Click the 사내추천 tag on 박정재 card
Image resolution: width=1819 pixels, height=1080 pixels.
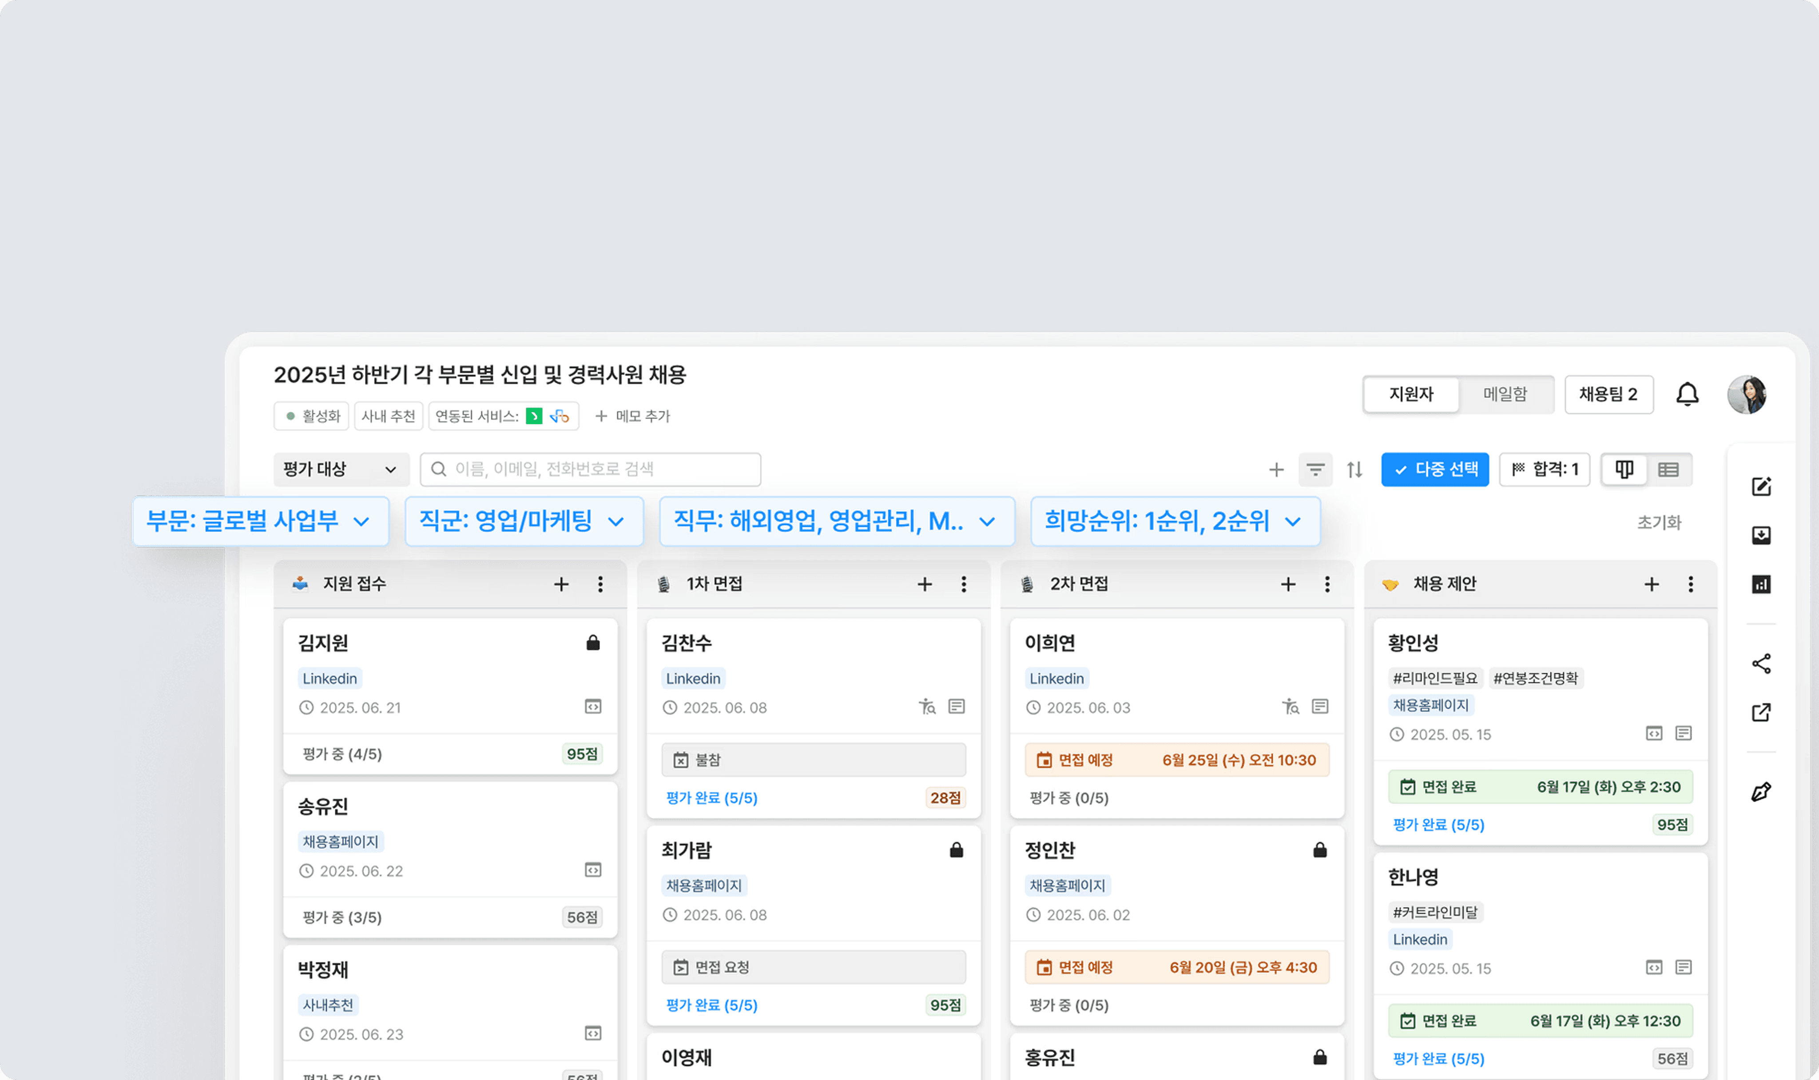327,1005
